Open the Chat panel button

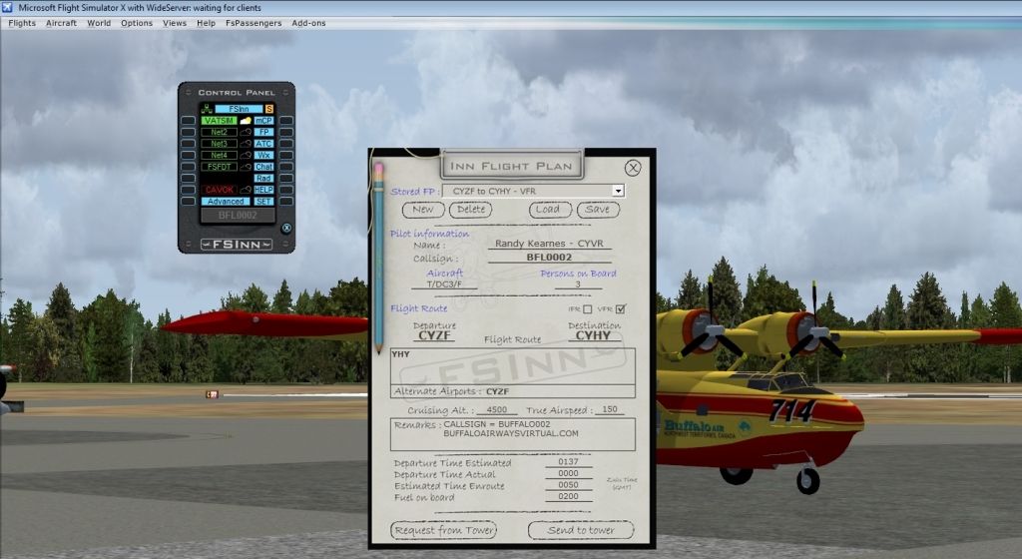click(263, 167)
